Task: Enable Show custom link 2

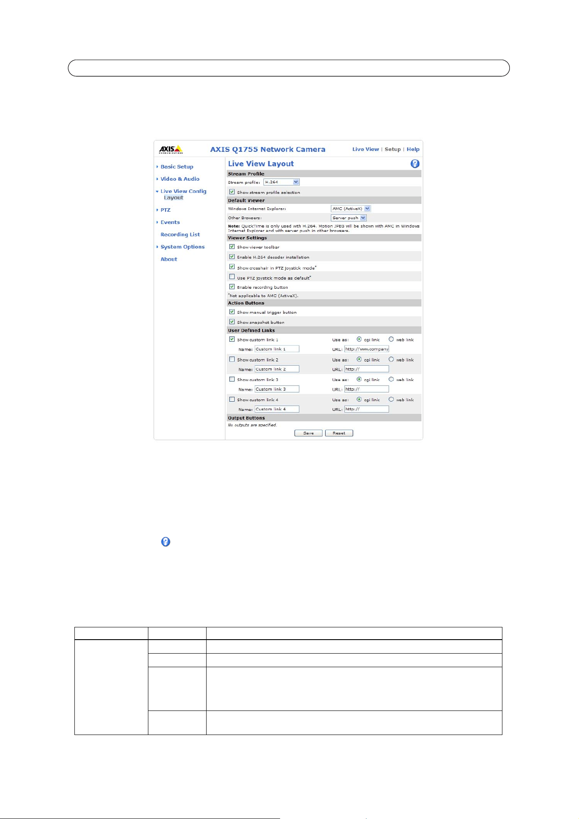Action: coord(232,359)
